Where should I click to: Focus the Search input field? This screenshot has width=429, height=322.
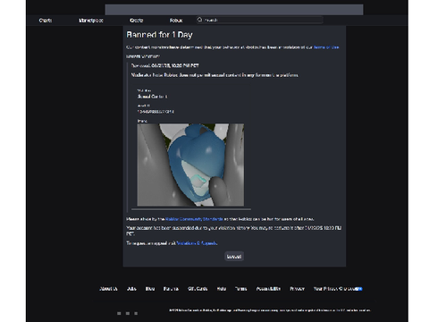coord(259,20)
